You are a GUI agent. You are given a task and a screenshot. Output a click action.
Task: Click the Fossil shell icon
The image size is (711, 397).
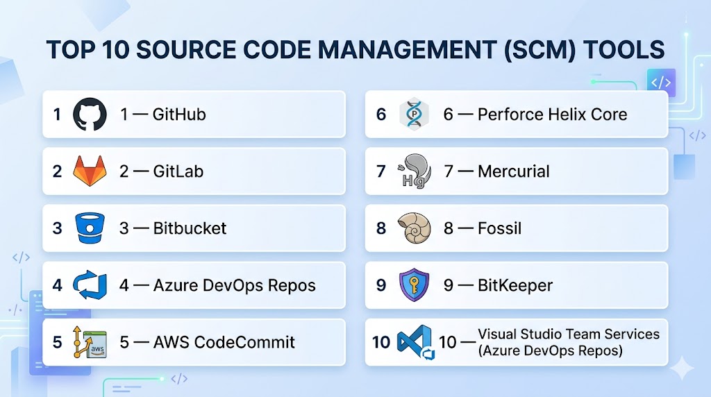(414, 228)
